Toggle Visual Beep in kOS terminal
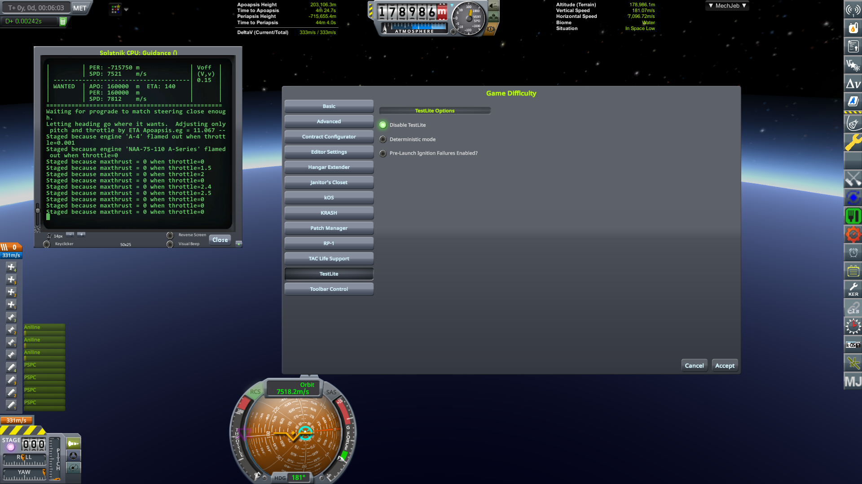 (x=170, y=244)
